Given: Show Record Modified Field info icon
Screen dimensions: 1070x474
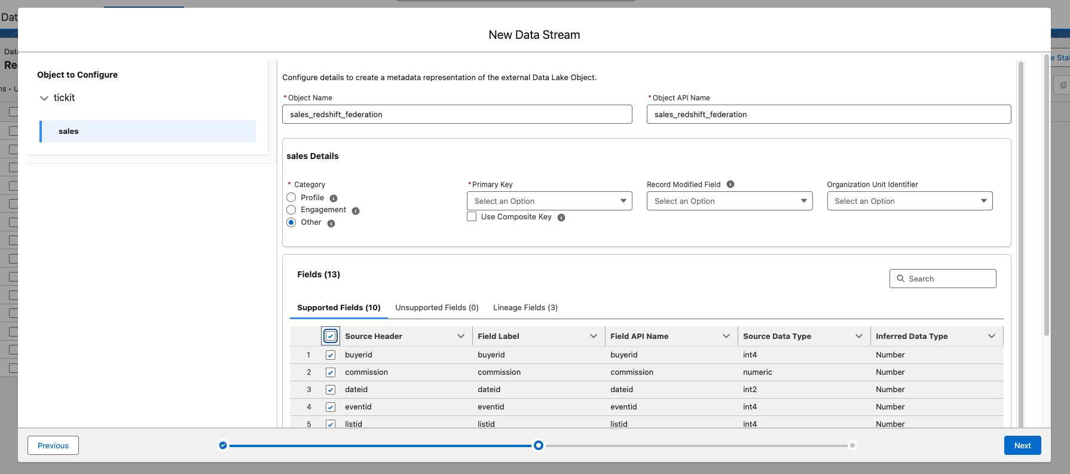Looking at the screenshot, I should point(730,184).
